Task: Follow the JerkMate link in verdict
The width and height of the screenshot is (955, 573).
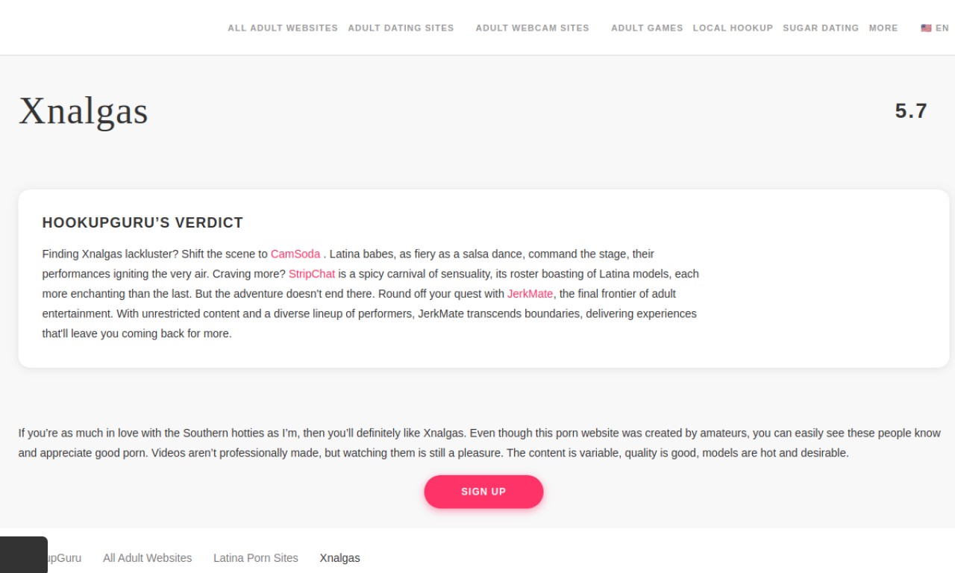Action: pos(530,294)
